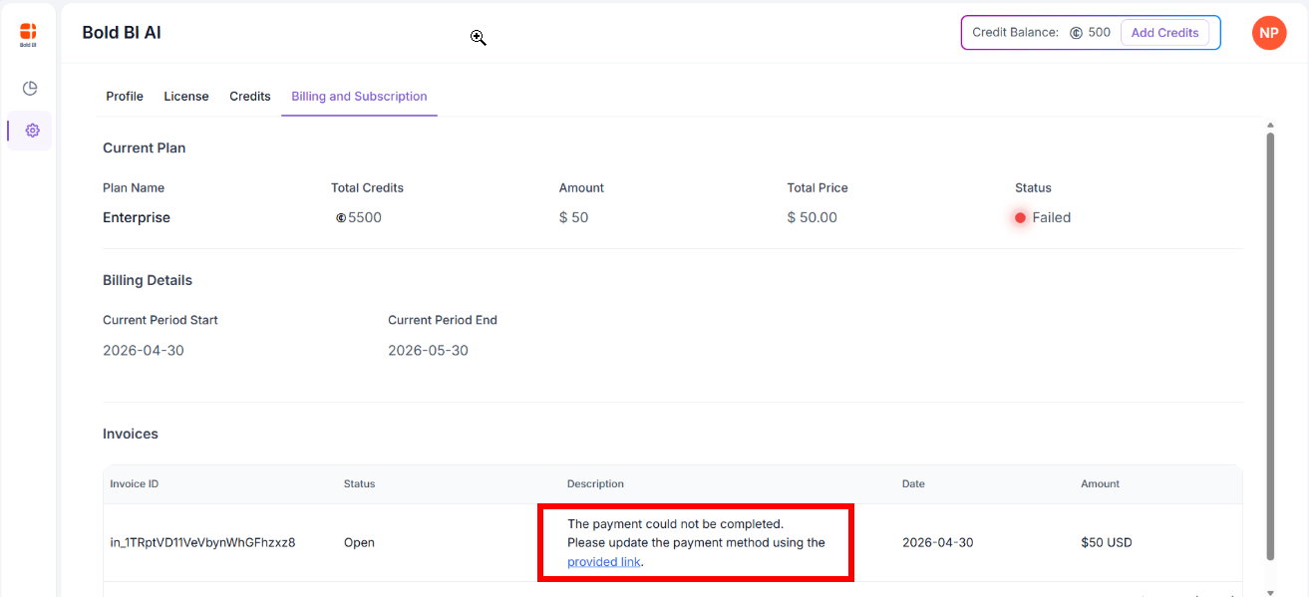1309x597 pixels.
Task: Switch to the Profile tab
Action: point(125,97)
